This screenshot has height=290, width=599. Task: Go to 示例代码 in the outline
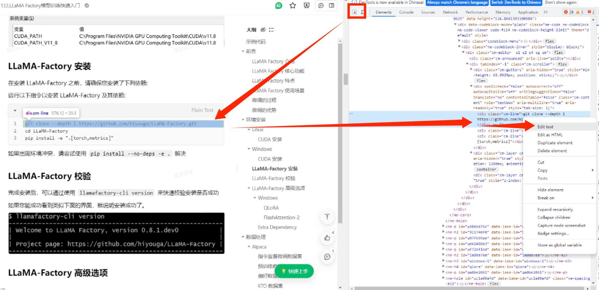click(256, 42)
